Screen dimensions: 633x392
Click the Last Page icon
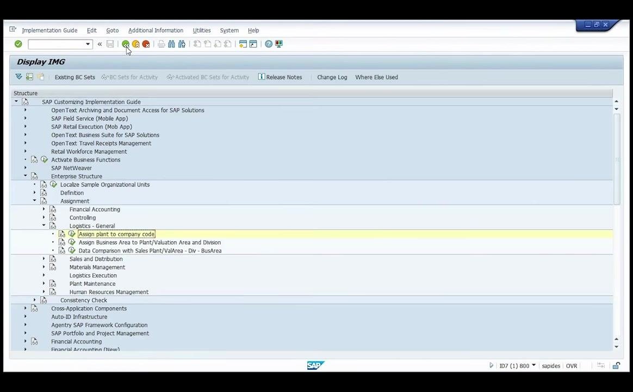228,44
